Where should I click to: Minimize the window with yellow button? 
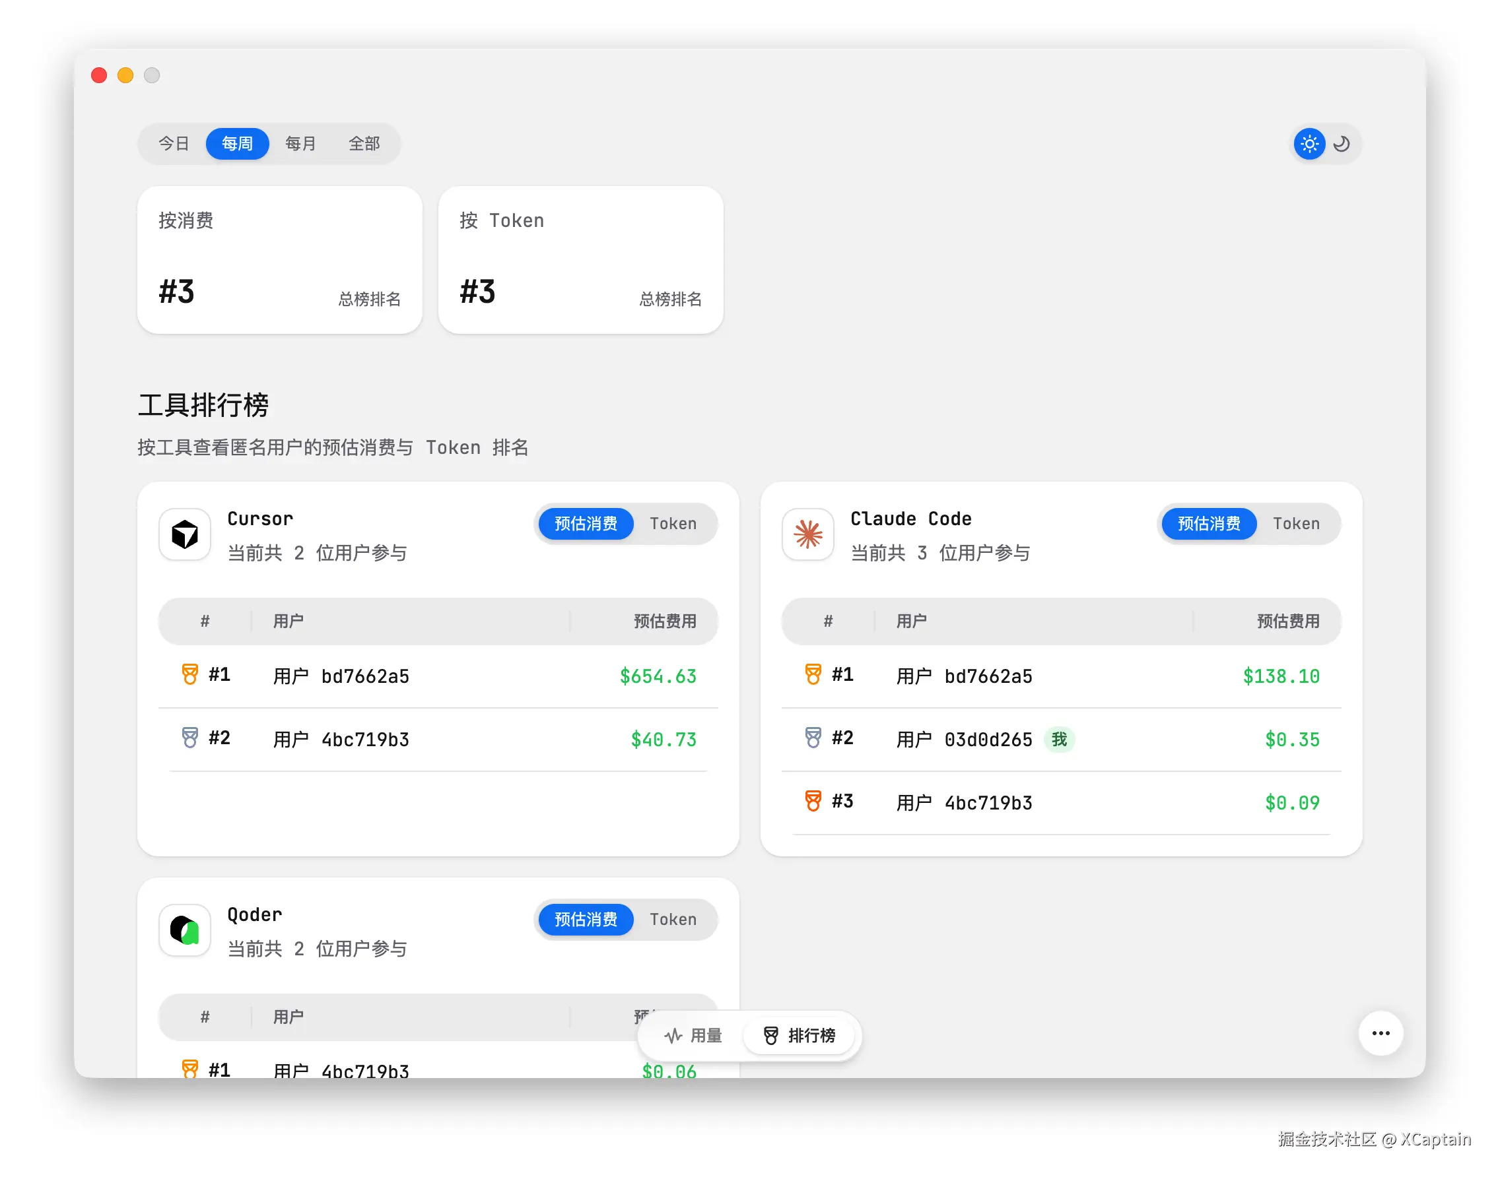click(125, 75)
